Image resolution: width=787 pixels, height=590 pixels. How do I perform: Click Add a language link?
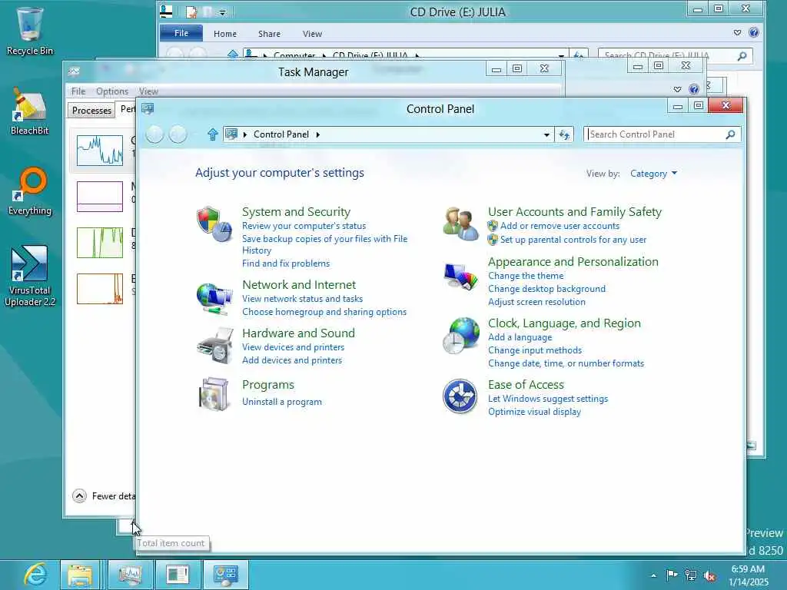pos(520,337)
